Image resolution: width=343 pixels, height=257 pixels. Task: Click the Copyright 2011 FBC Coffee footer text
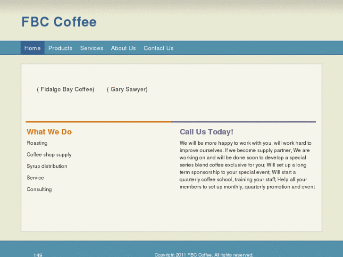coord(204,255)
